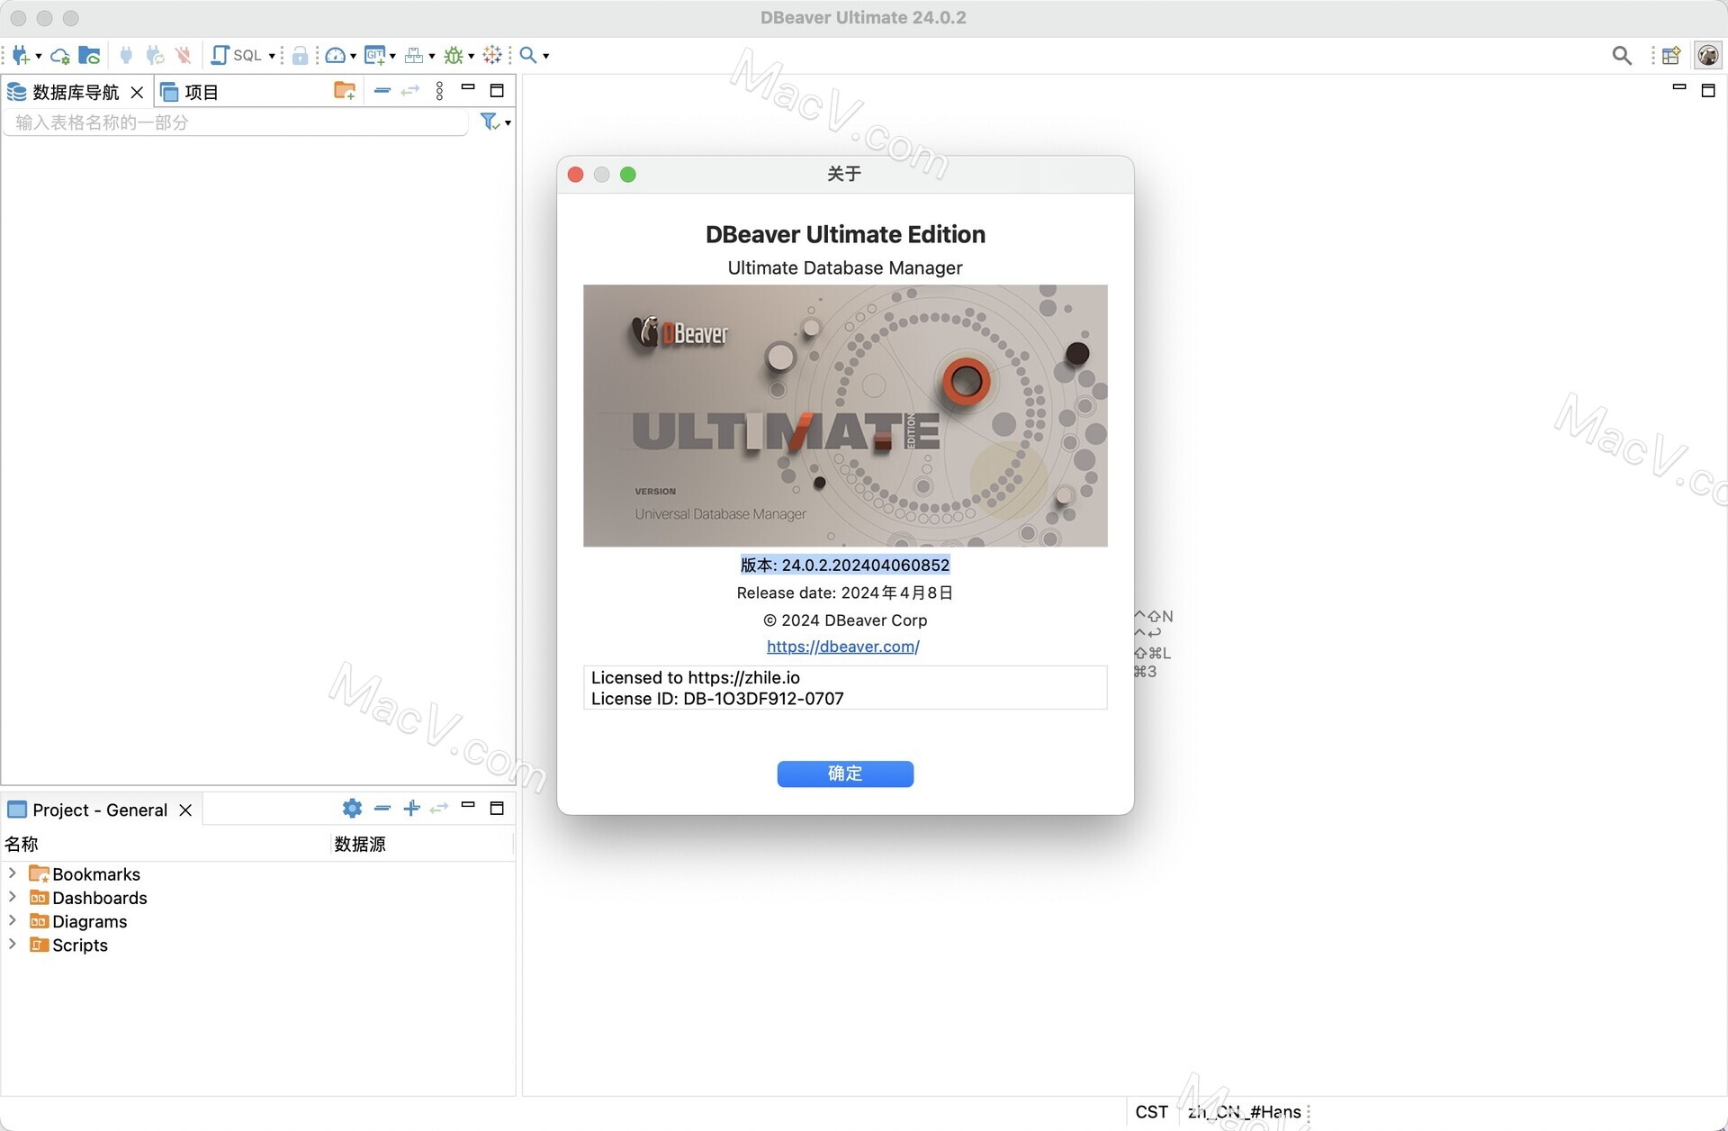Click the 确定 button in the About dialog
The width and height of the screenshot is (1728, 1131).
pyautogui.click(x=844, y=774)
